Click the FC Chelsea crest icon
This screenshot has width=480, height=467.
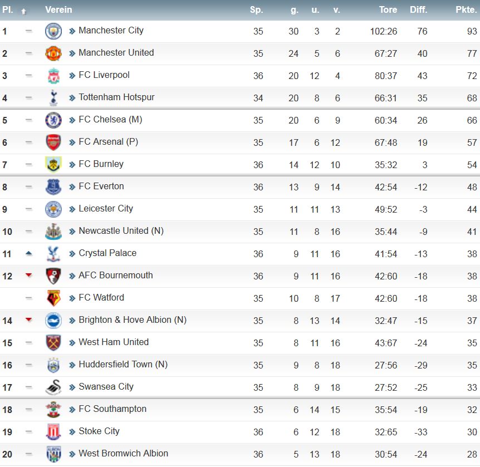[53, 120]
